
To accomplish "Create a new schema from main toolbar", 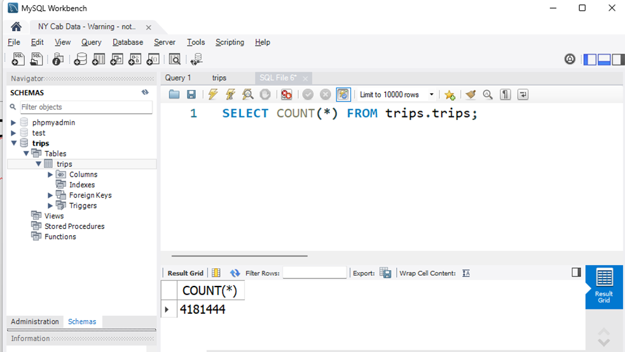I will (80, 60).
